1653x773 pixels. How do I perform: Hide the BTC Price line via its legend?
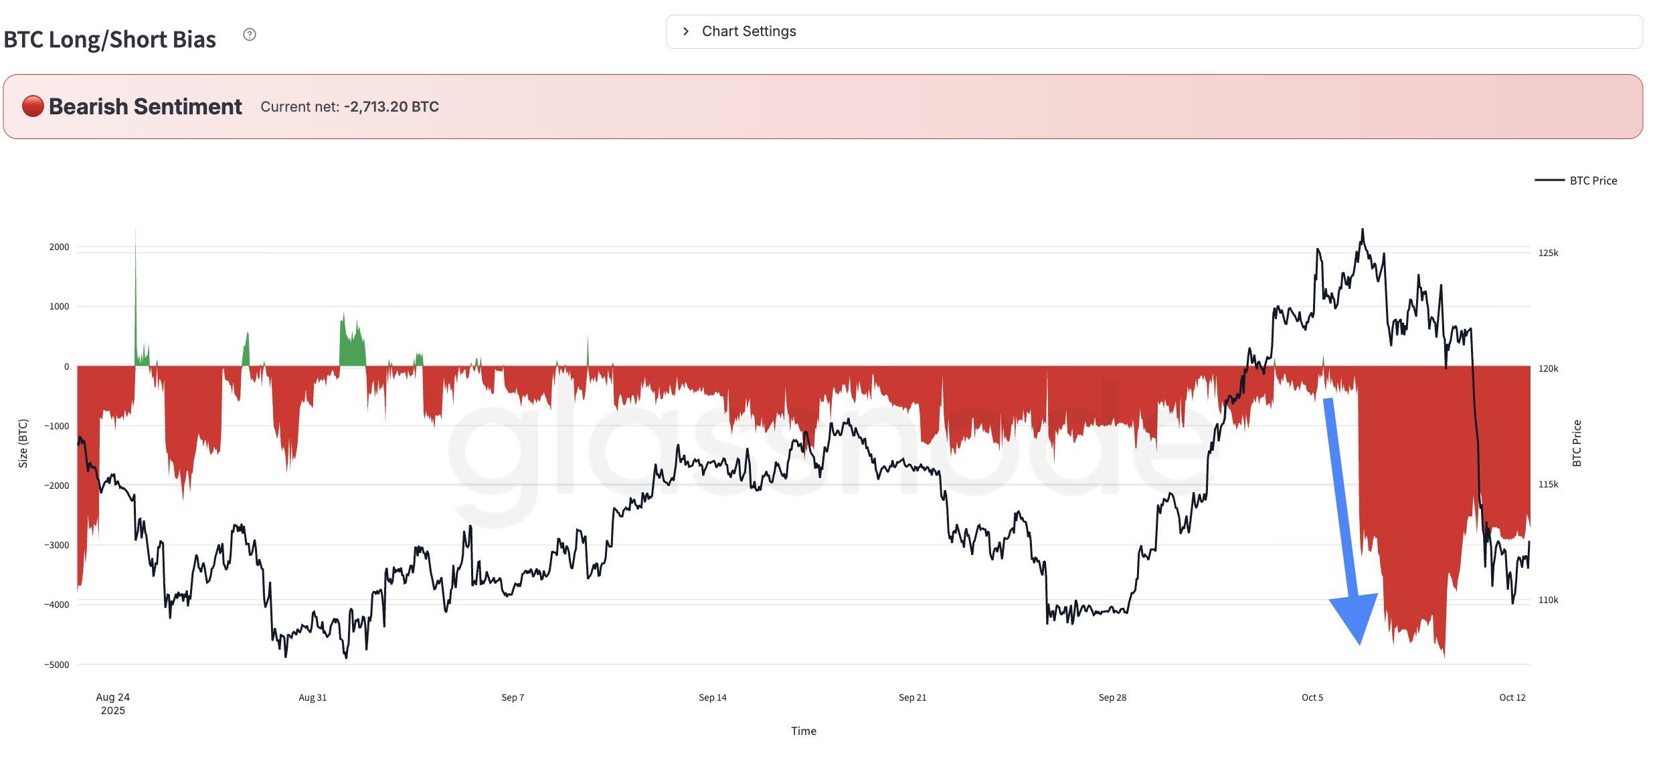(1593, 181)
